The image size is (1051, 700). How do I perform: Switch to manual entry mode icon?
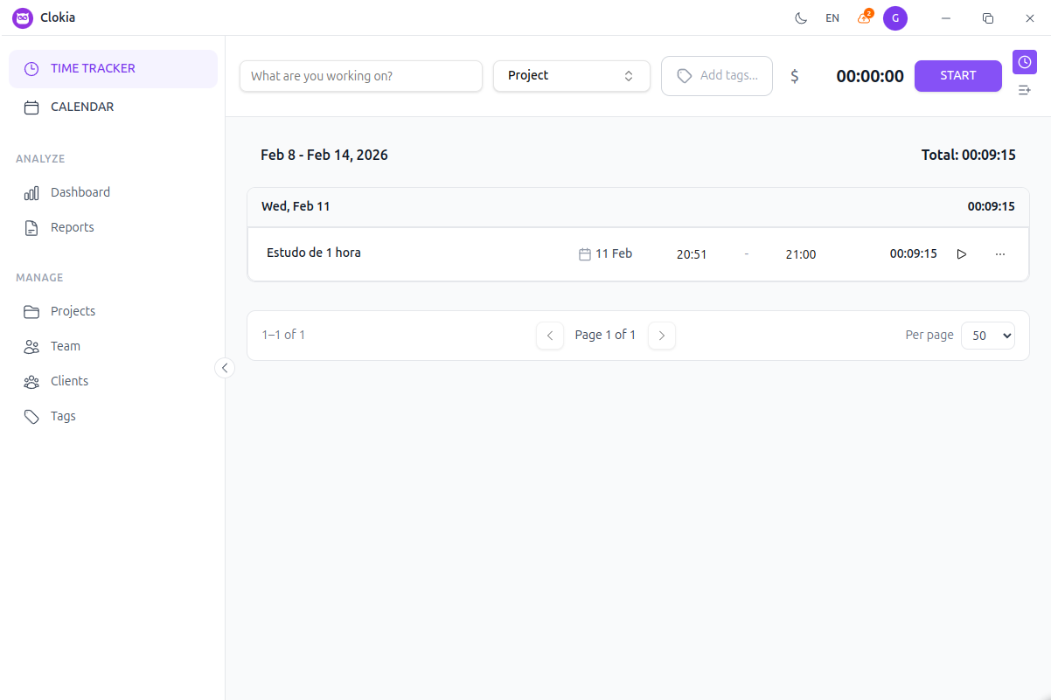[1024, 89]
